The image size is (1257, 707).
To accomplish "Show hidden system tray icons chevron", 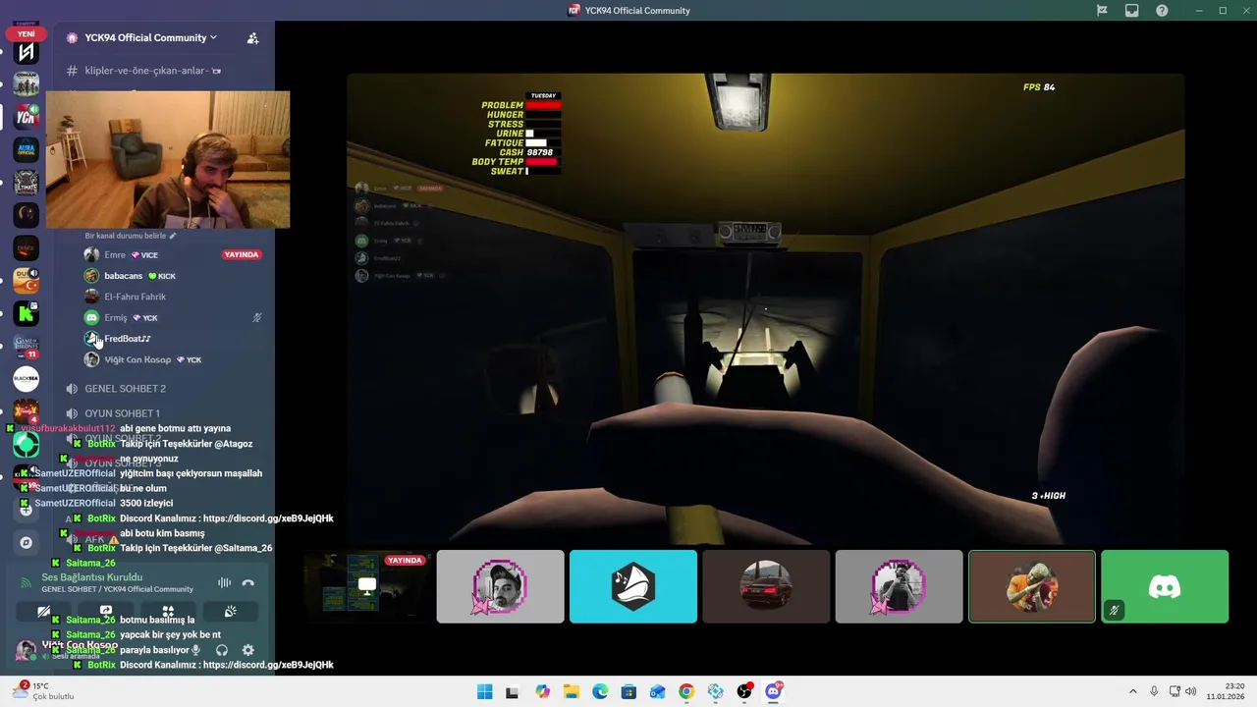I will tap(1132, 692).
